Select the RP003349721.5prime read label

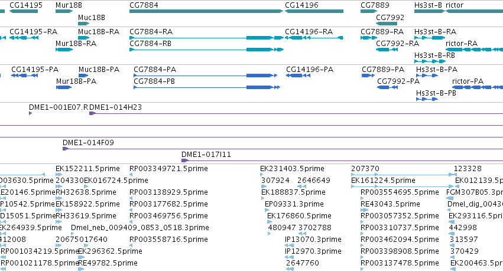(x=168, y=169)
